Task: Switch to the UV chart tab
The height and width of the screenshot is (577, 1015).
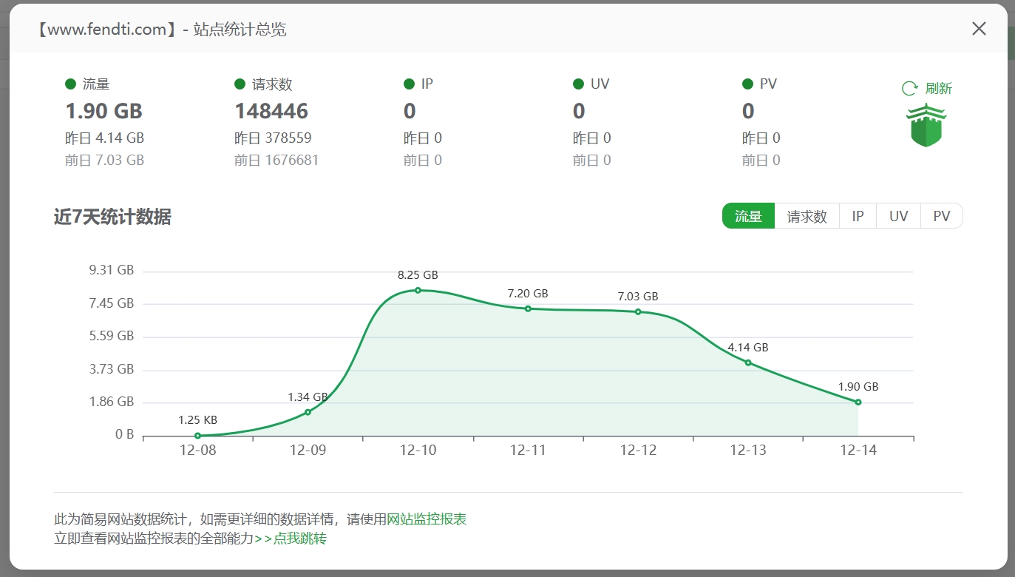Action: click(898, 216)
